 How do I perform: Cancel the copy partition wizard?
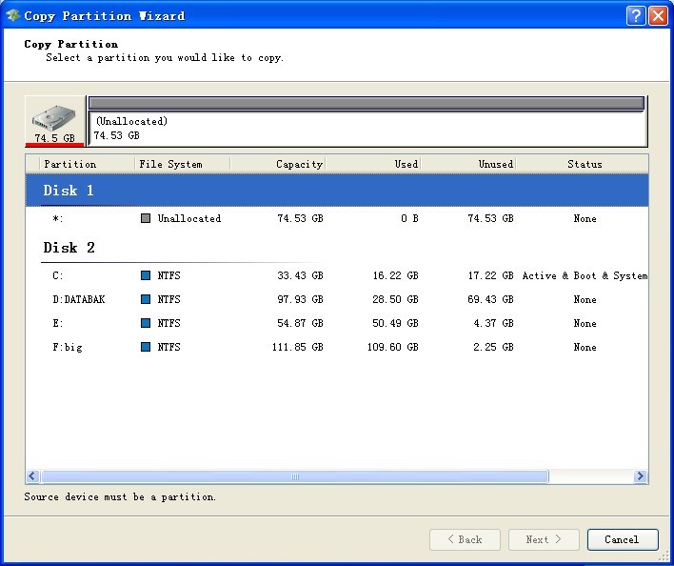623,539
